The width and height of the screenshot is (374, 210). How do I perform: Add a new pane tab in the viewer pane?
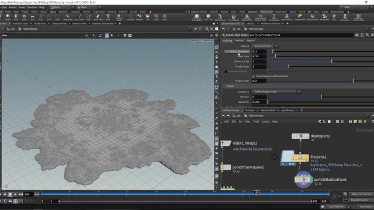(120, 23)
